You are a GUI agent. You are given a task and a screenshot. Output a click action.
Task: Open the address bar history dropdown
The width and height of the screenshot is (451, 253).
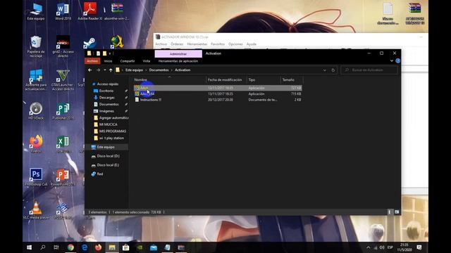[x=324, y=70]
